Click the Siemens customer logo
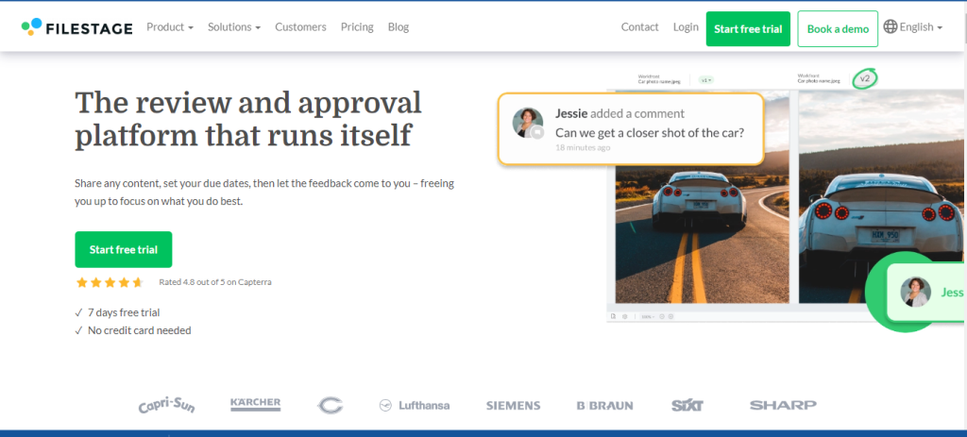Viewport: 967px width, 437px height. point(513,406)
